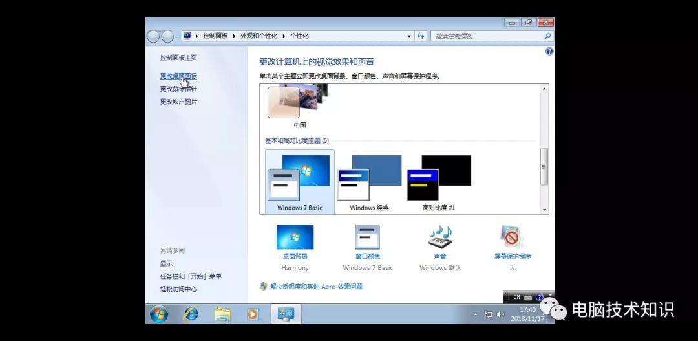Click the volume speaker tray icon
Screen dimensions: 698x341
point(500,314)
